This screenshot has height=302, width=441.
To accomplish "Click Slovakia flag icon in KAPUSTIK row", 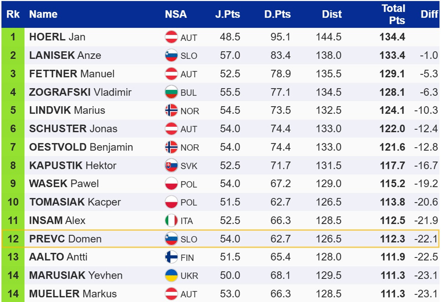I will [x=171, y=165].
